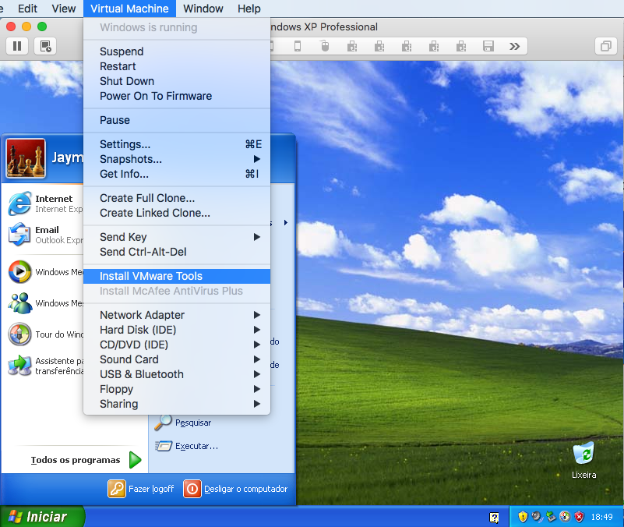
Task: Click the yellow security shield tray icon
Action: 523,517
